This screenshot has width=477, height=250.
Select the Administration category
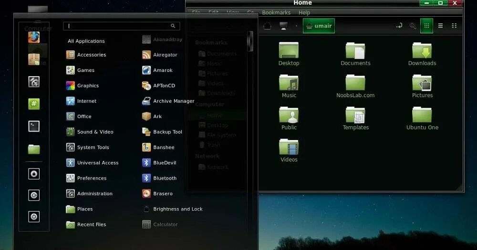[89, 193]
